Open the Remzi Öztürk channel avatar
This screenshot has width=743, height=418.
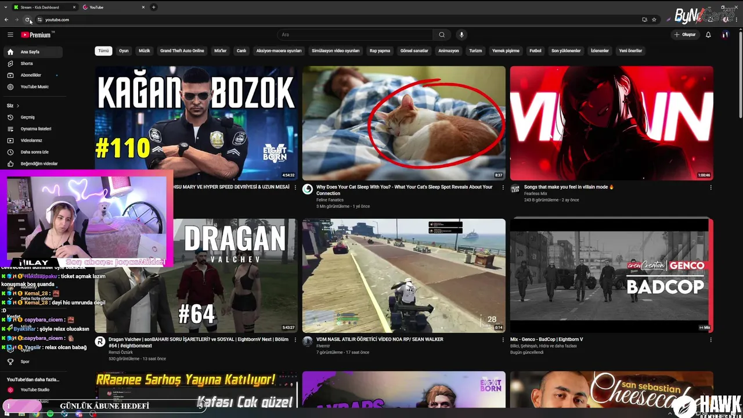(x=100, y=341)
